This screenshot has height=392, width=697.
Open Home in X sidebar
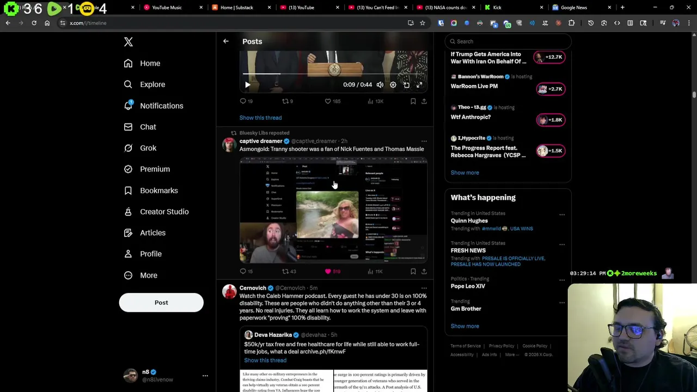pyautogui.click(x=142, y=63)
